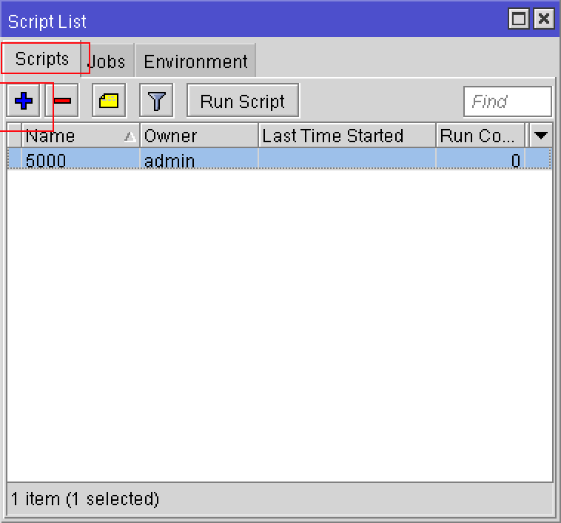Viewport: 561px width, 523px height.
Task: Maximize the Script List window
Action: pos(520,19)
